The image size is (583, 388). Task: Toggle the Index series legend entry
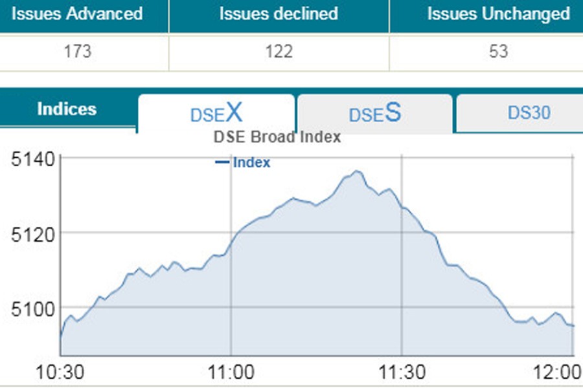coord(251,162)
